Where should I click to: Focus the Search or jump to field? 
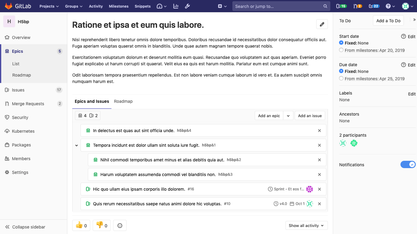click(278, 6)
